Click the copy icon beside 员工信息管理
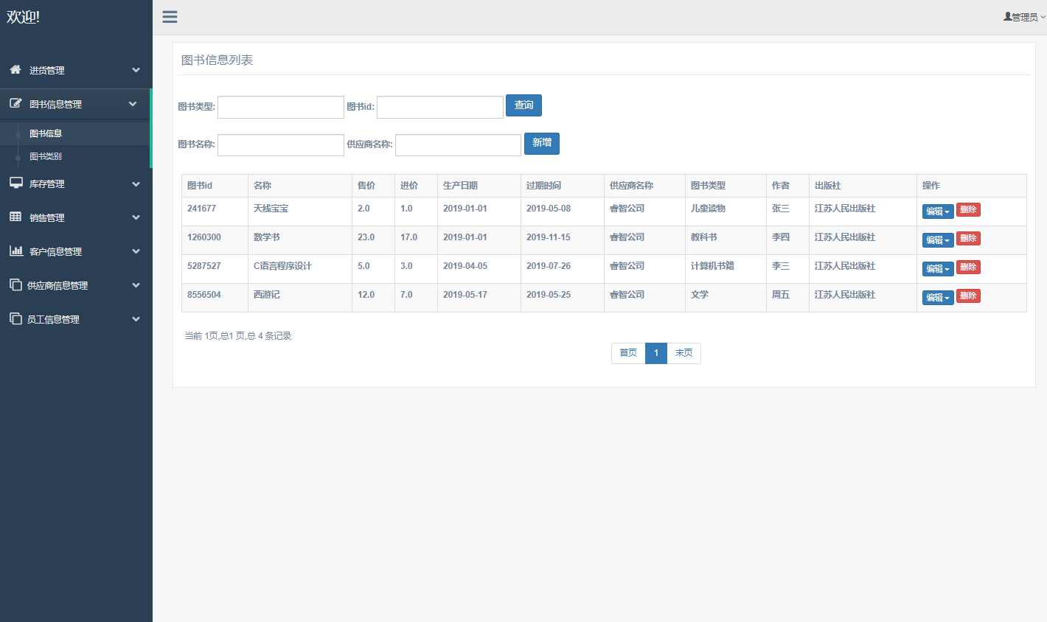Viewport: 1047px width, 622px height. coord(15,318)
